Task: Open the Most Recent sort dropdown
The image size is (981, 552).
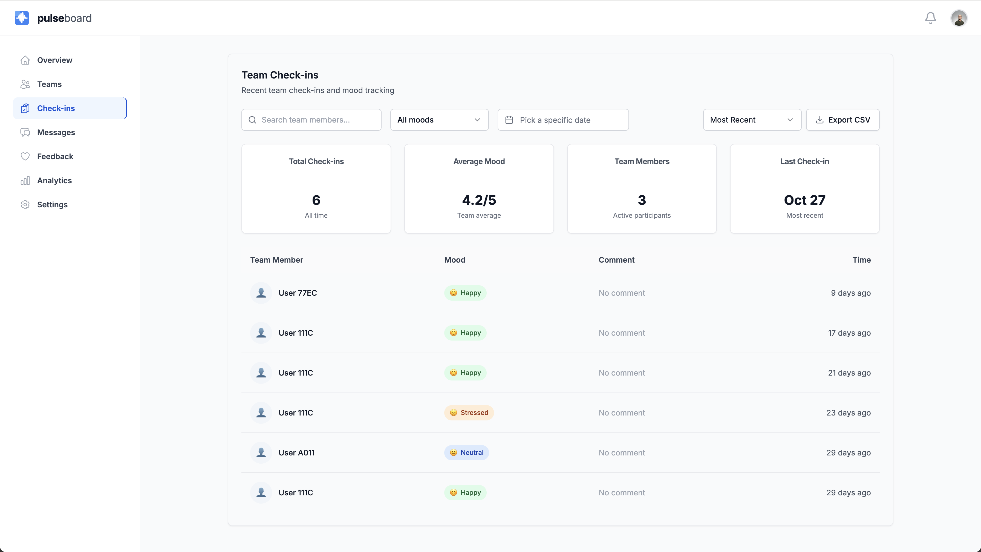Action: pos(752,120)
